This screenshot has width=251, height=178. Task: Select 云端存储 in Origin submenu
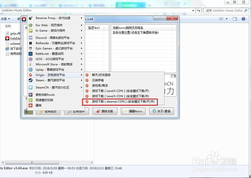coord(124,80)
